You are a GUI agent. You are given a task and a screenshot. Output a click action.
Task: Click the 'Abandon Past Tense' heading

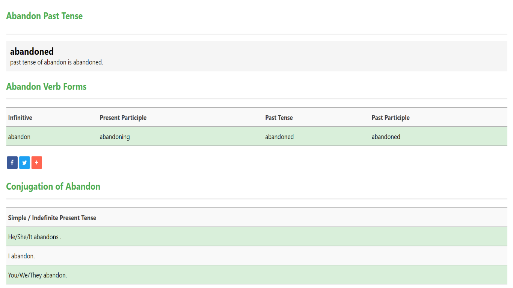[44, 16]
